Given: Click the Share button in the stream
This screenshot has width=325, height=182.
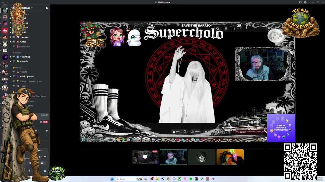Looking at the screenshot, I should (x=195, y=131).
